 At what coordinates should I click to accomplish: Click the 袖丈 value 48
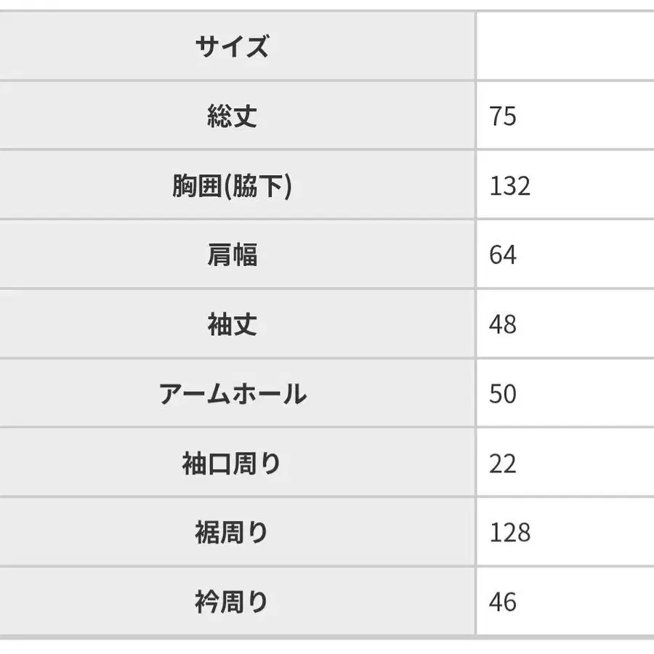pos(503,325)
